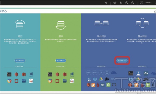Select Azure icon in Restore panel
This screenshot has width=156, height=94.
(72, 74)
